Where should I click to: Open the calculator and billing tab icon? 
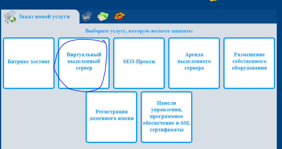[x=103, y=17]
